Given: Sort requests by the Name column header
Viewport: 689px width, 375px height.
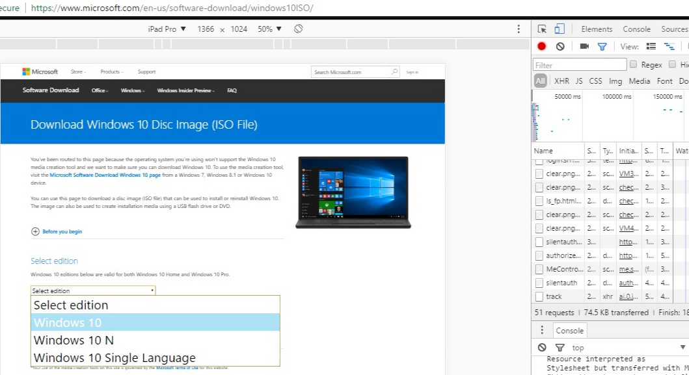Looking at the screenshot, I should tap(558, 151).
